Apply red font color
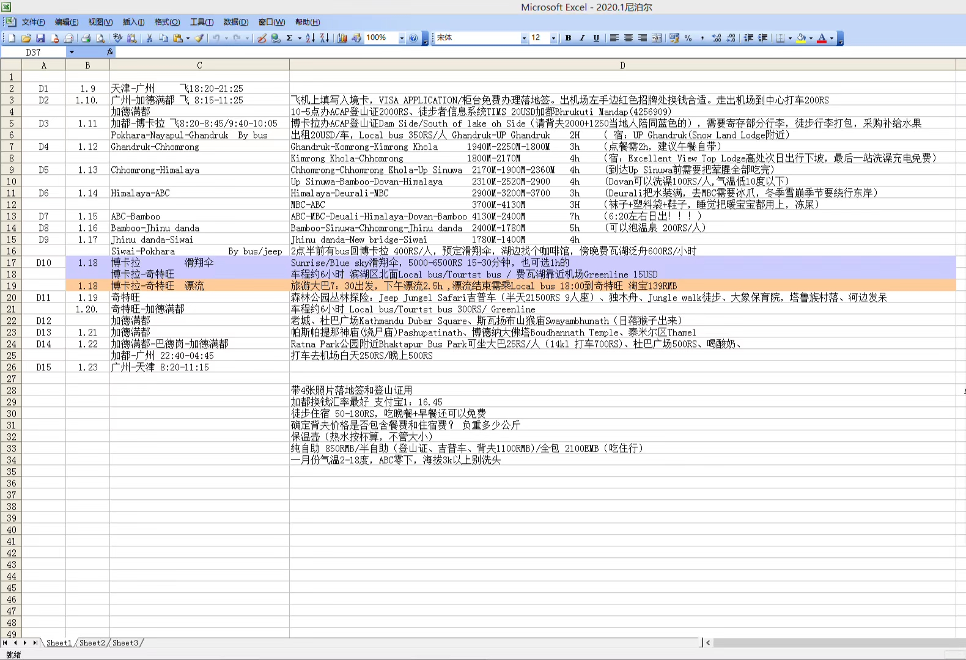 point(822,38)
